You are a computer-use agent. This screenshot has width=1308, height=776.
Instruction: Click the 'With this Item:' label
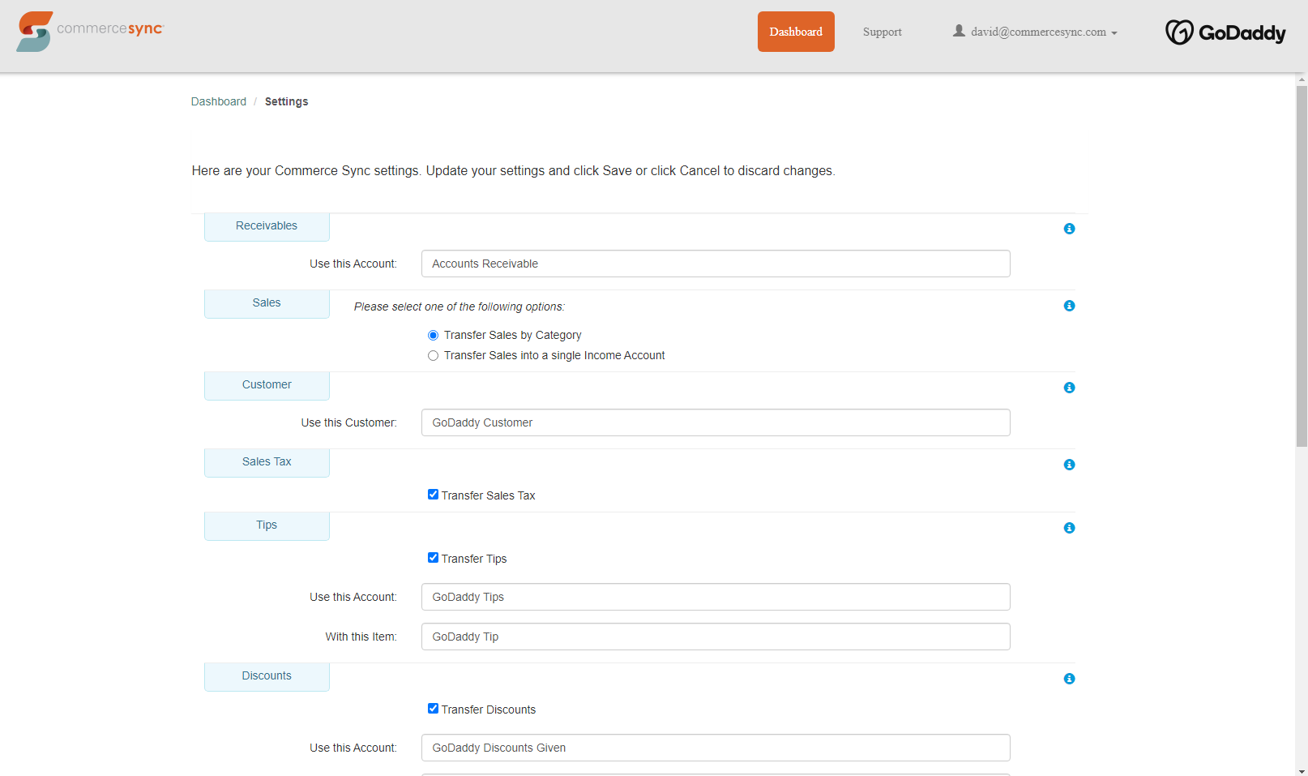361,637
